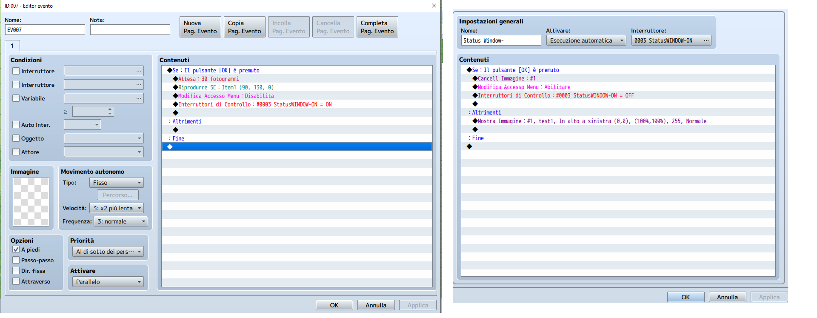Click the Status Window- name field
Image resolution: width=817 pixels, height=318 pixels.
tap(501, 40)
